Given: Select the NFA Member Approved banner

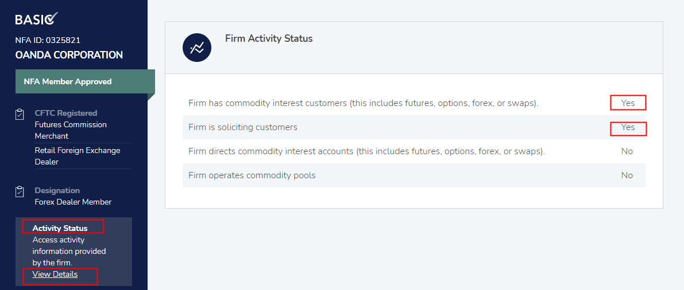Looking at the screenshot, I should pyautogui.click(x=68, y=82).
